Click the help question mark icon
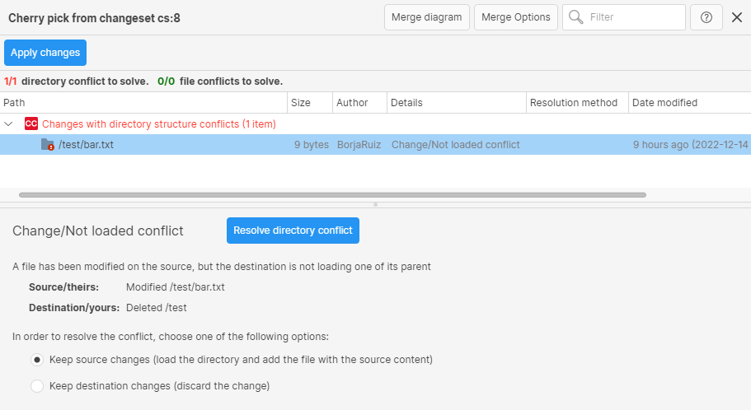751x410 pixels. (x=706, y=17)
